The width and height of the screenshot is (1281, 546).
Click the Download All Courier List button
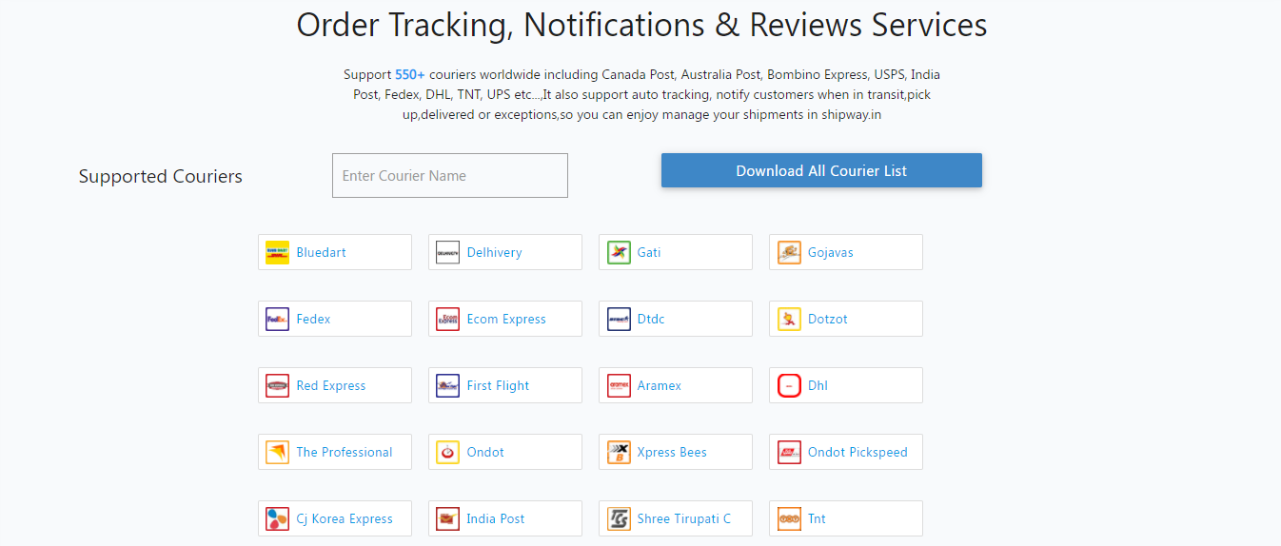point(821,170)
